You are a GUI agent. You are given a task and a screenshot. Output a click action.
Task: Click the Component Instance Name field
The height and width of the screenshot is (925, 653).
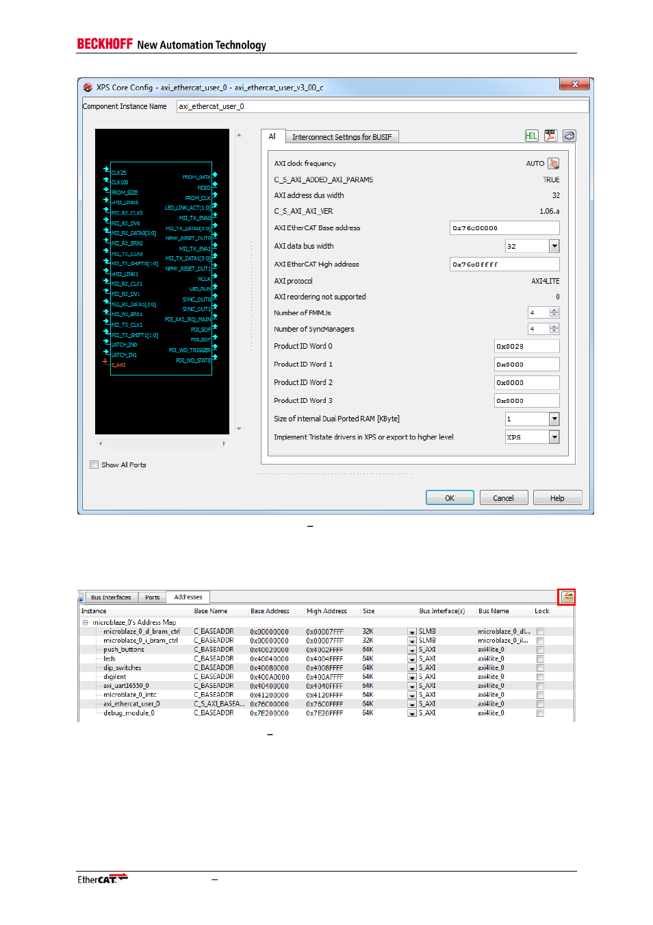pos(383,106)
